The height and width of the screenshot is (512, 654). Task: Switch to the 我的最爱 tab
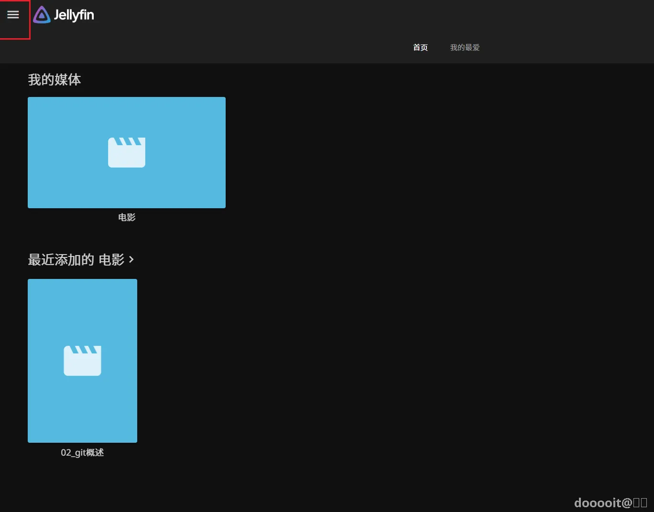[465, 47]
